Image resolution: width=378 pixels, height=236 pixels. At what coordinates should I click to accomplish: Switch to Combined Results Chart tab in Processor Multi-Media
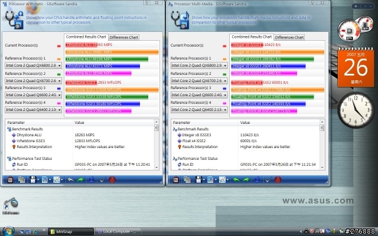coord(252,37)
